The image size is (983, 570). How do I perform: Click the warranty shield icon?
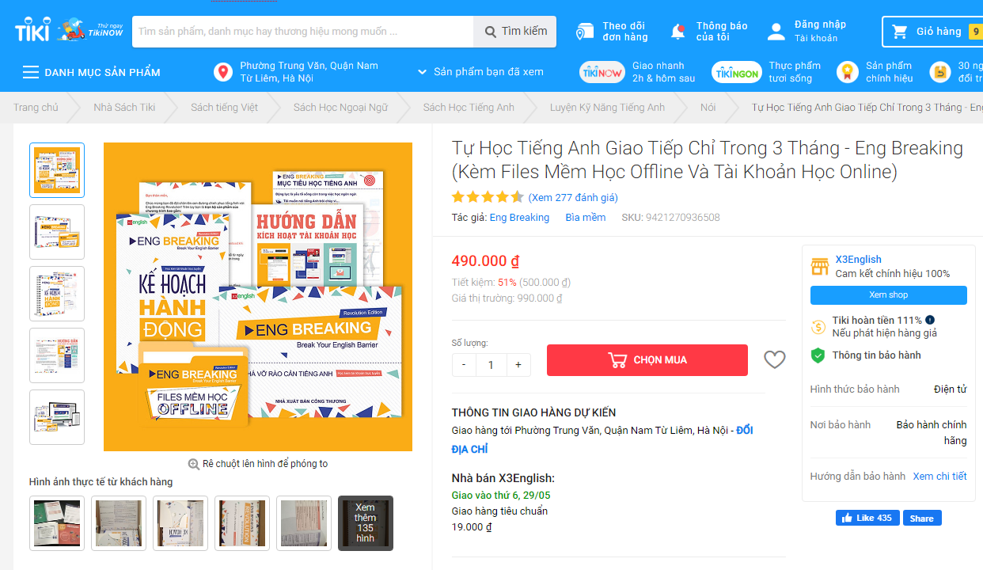[x=818, y=355]
